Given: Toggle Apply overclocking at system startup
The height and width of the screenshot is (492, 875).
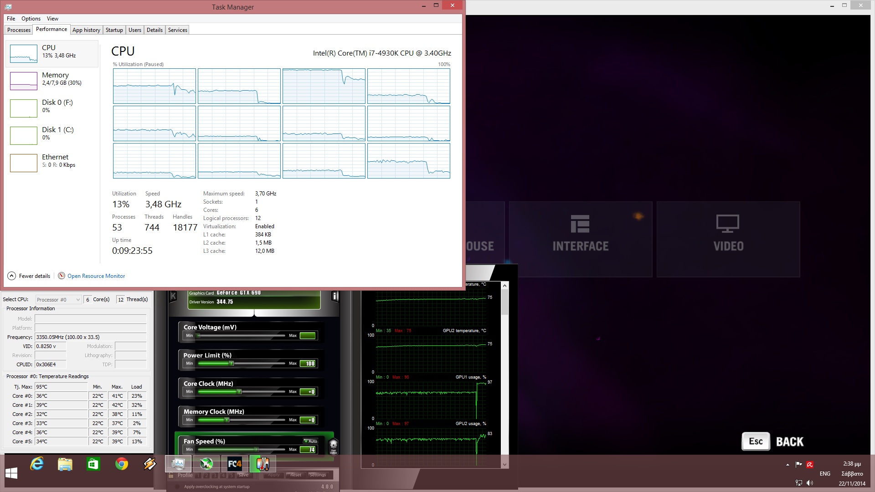Looking at the screenshot, I should 178,487.
